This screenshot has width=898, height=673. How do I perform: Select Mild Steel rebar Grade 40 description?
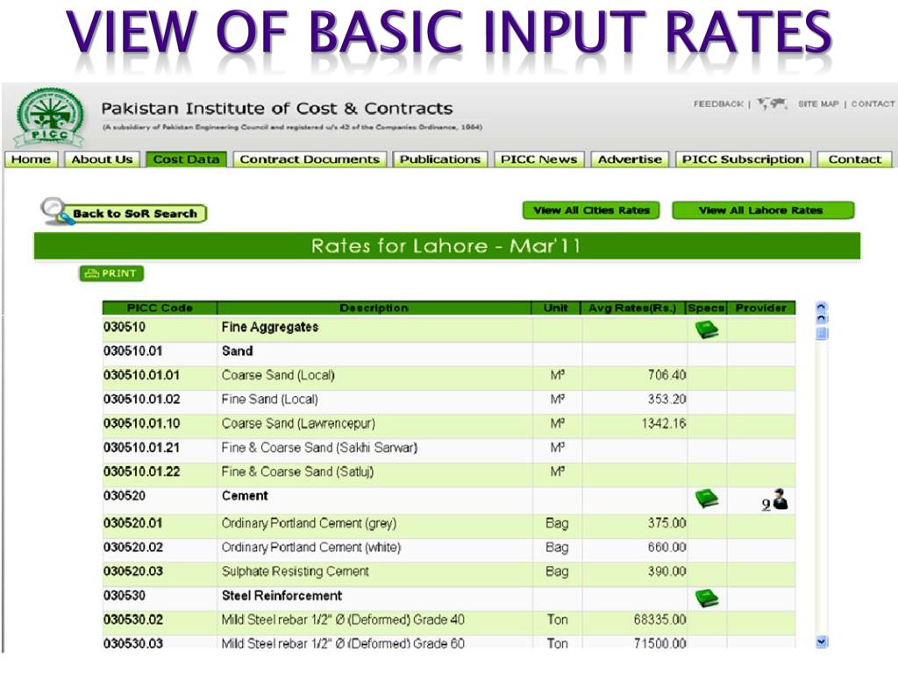[343, 620]
